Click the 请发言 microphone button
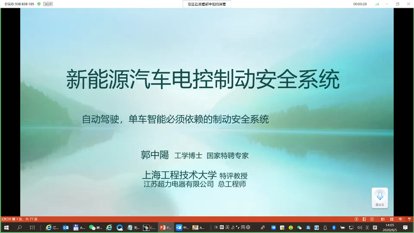 (380, 198)
